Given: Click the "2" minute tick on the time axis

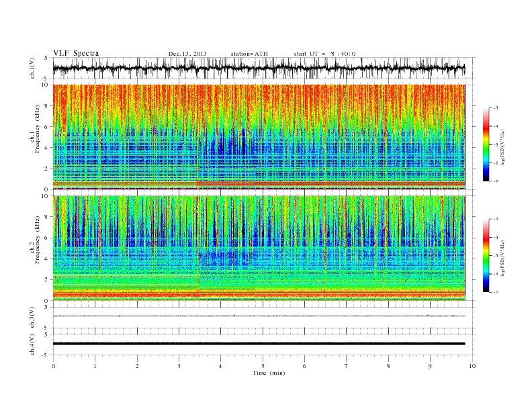Looking at the screenshot, I should 137,366.
